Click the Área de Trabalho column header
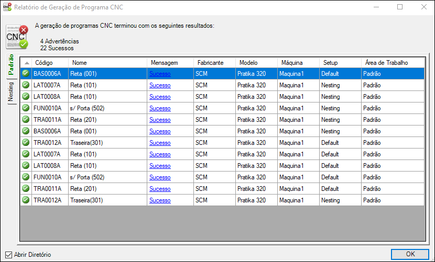435x262 pixels. 393,63
